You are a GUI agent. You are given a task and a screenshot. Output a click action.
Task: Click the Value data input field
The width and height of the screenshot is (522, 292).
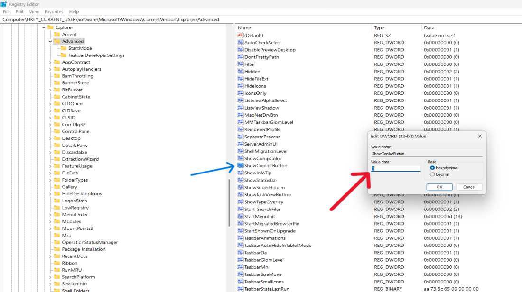click(396, 168)
